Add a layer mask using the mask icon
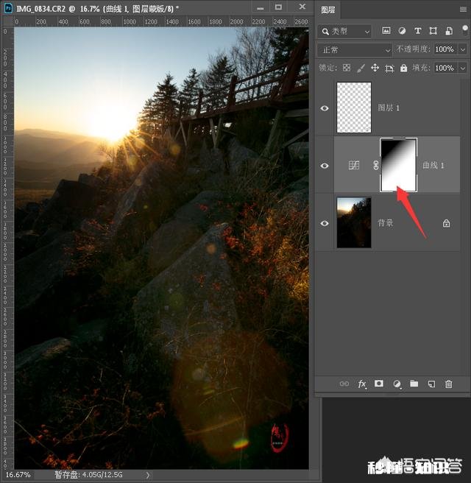 coord(379,384)
